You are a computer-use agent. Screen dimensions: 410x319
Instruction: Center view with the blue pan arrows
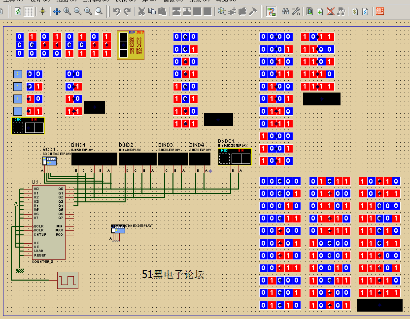57,11
